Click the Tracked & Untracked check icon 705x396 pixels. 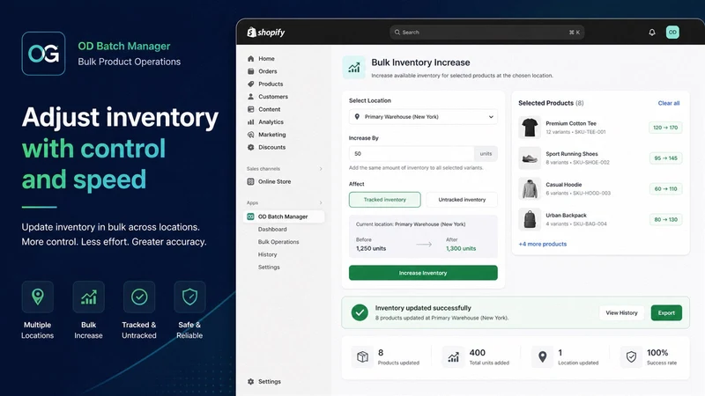coord(139,297)
